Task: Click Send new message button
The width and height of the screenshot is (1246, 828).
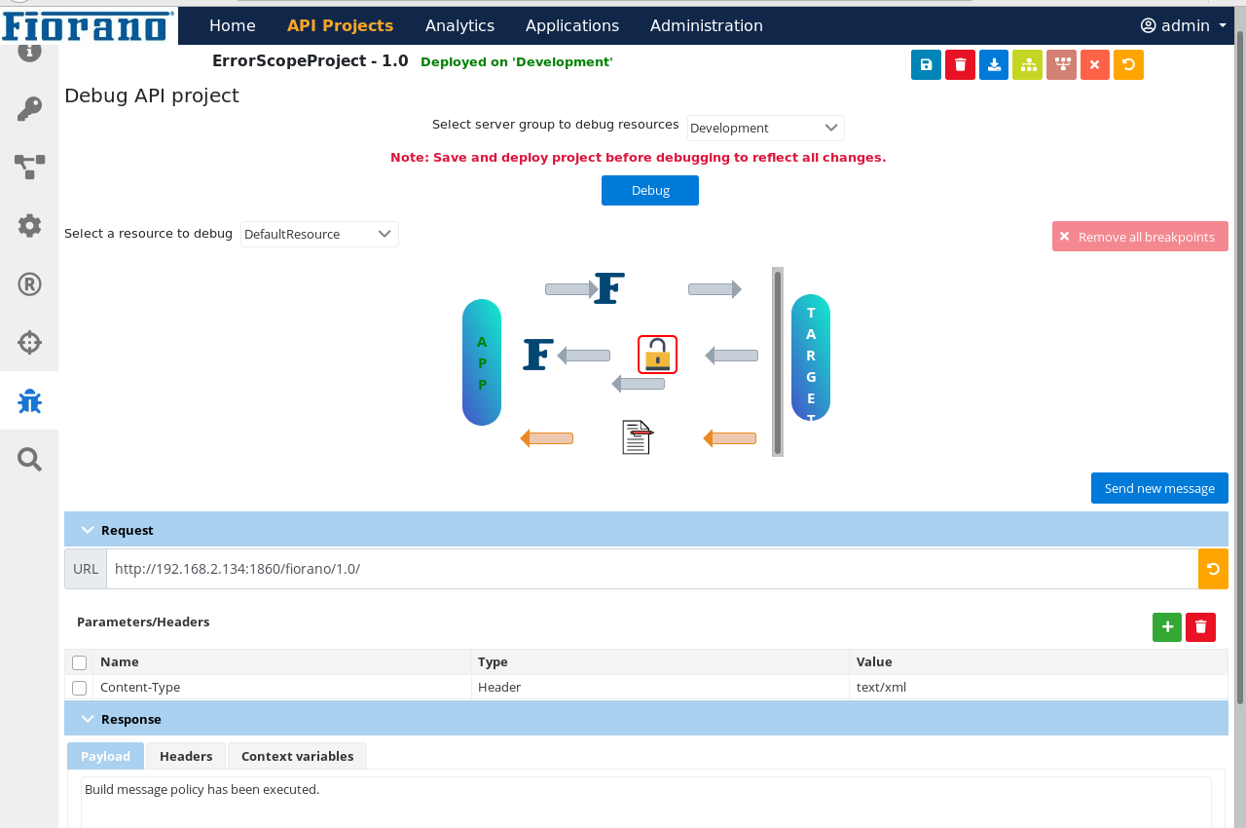Action: click(x=1158, y=488)
